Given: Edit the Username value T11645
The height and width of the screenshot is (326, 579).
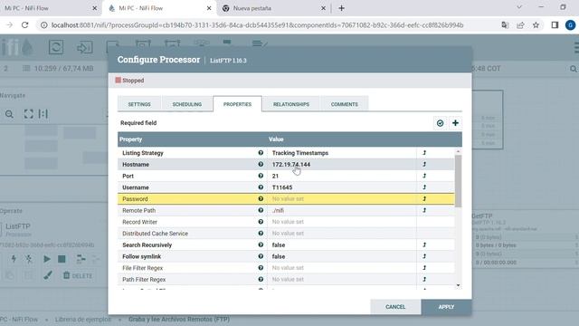Looking at the screenshot, I should (x=342, y=187).
